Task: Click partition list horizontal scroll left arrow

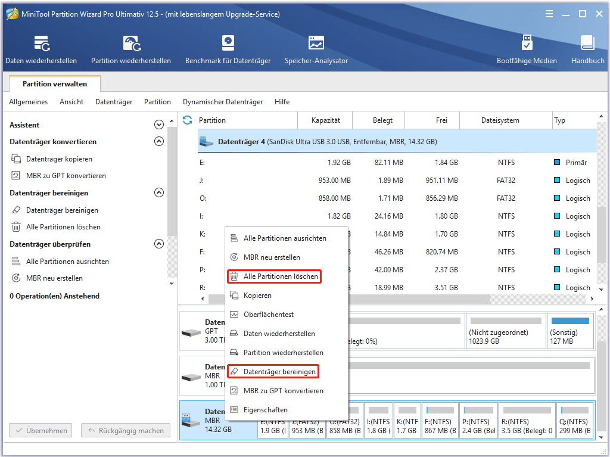Action: pos(203,299)
